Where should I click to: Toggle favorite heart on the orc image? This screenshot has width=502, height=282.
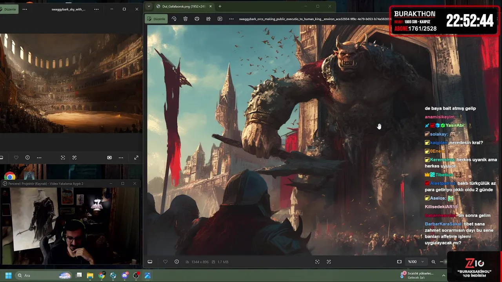click(x=165, y=262)
